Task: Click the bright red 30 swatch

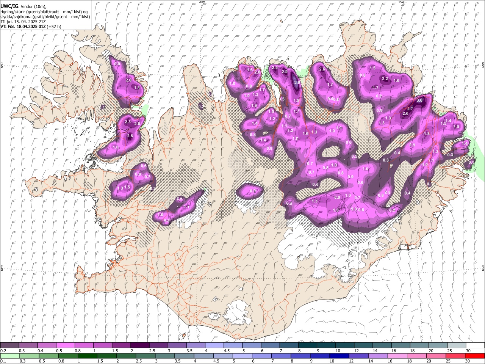Action: point(474,356)
